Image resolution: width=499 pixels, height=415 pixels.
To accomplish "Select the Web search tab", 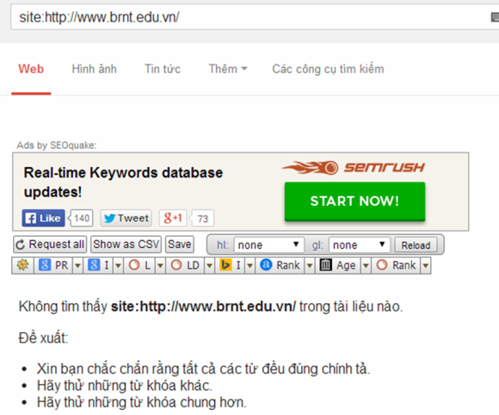I will point(31,69).
